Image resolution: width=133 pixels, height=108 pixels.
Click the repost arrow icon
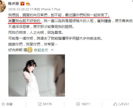[x=40, y=104]
